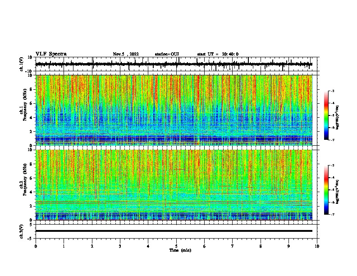Click the ch.3(V) flat black trace

tap(174, 231)
